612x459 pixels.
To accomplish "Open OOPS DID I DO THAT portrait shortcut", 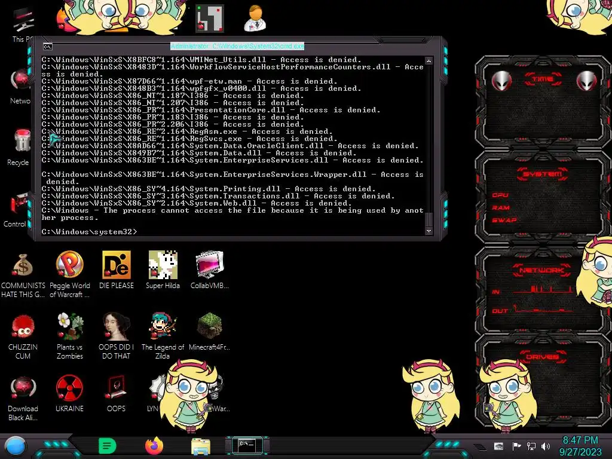I will click(x=117, y=336).
